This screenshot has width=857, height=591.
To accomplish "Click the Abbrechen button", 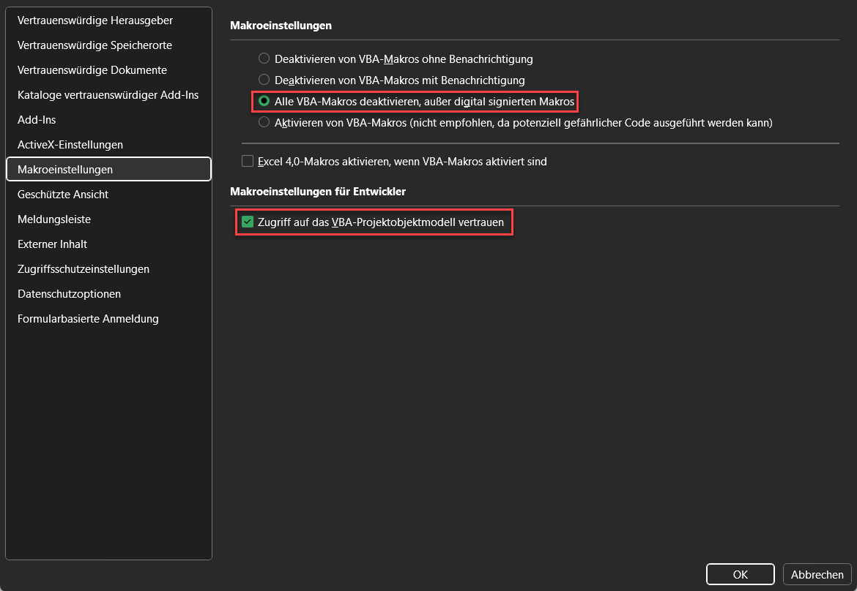I will click(x=817, y=574).
